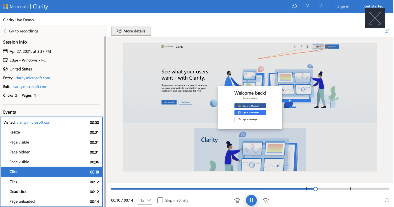Image resolution: width=394 pixels, height=207 pixels.
Task: Pause the session replay
Action: [251, 200]
